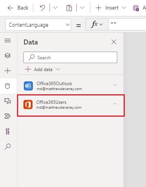Expand the hamburger menu in sidebar
146x187 pixels.
click(8, 41)
